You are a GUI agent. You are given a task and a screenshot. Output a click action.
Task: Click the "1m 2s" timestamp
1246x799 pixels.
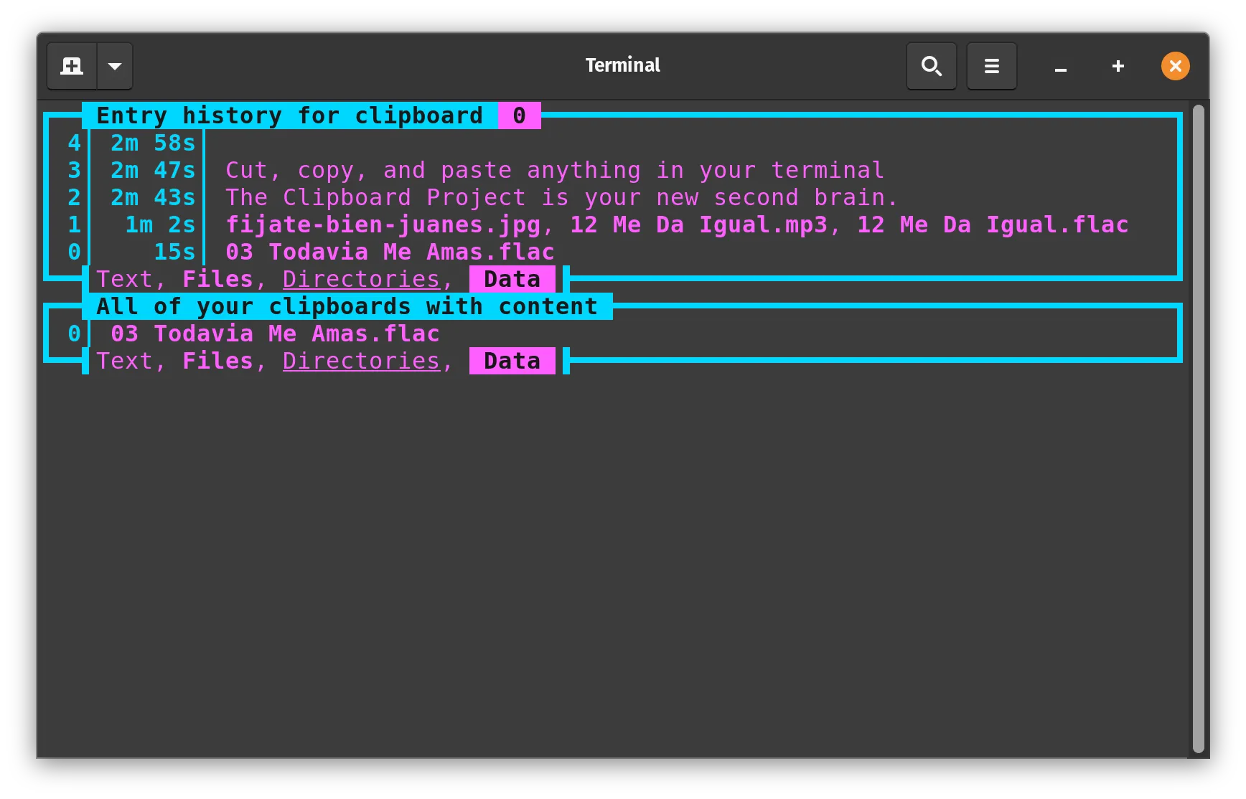tap(160, 224)
